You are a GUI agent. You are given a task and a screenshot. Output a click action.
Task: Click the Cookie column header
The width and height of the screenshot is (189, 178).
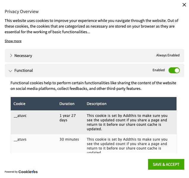(x=20, y=104)
